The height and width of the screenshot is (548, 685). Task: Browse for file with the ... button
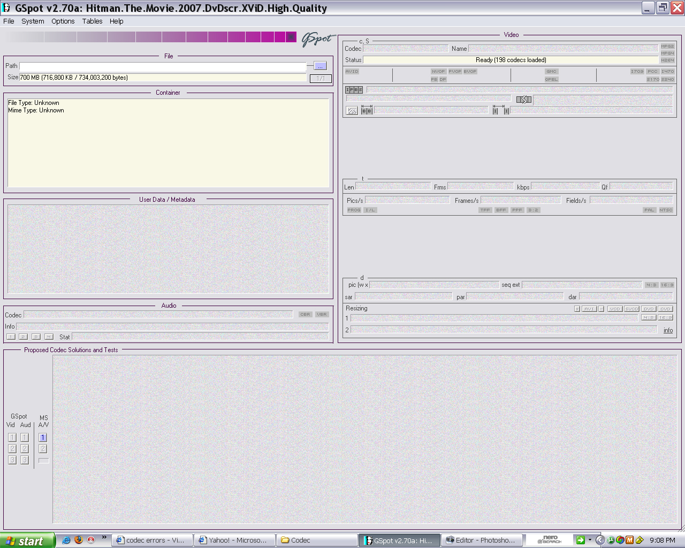320,66
